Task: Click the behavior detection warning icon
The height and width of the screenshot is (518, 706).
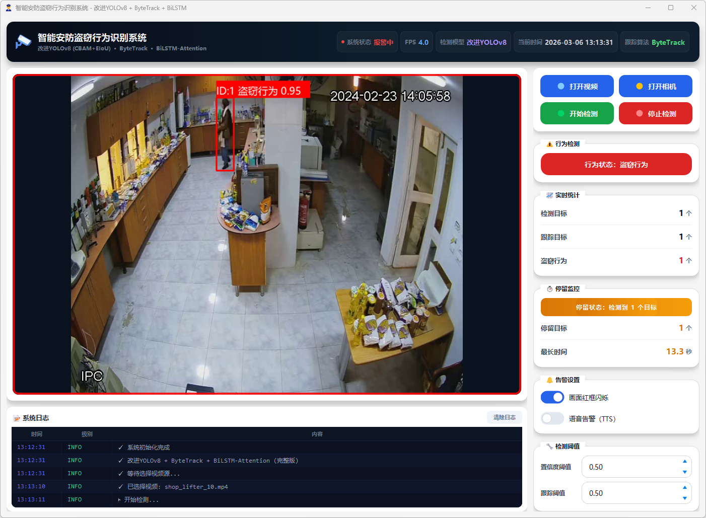Action: [x=549, y=144]
